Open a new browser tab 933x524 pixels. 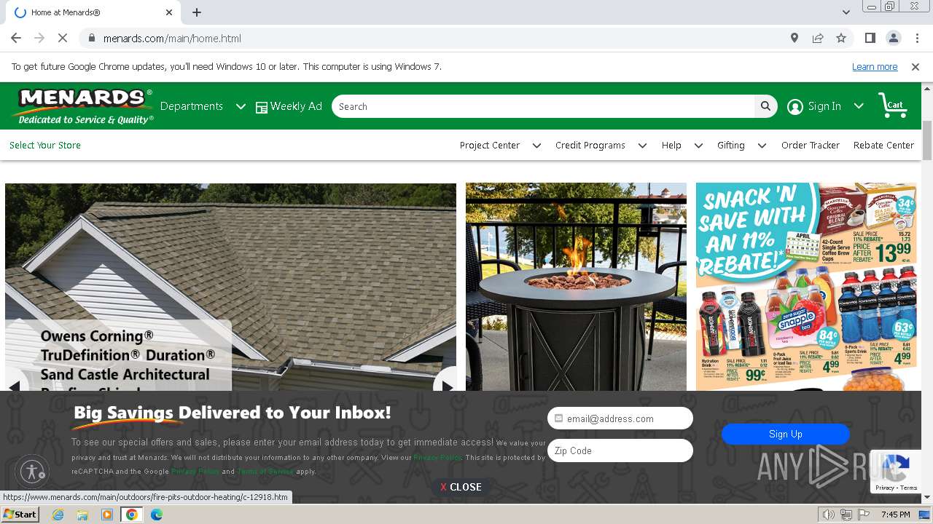tap(197, 12)
